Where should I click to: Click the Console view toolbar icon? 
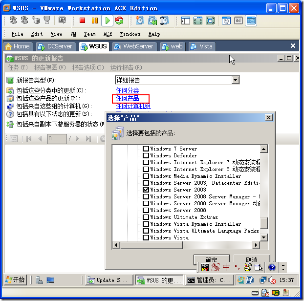coord(251,21)
